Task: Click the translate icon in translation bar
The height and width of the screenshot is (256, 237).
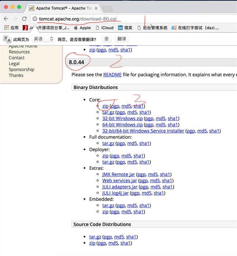Action: 7,39
